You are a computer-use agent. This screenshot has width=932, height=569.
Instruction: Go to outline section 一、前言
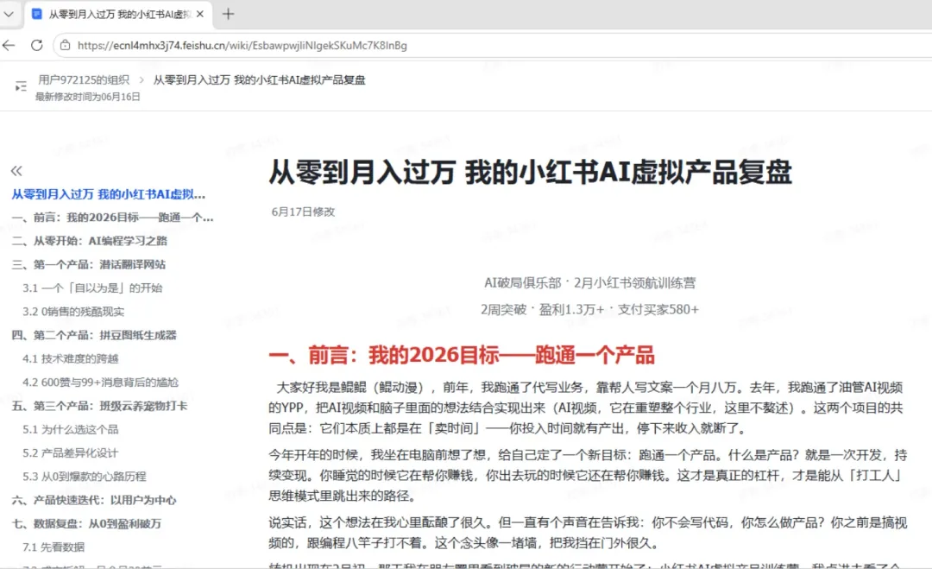112,218
